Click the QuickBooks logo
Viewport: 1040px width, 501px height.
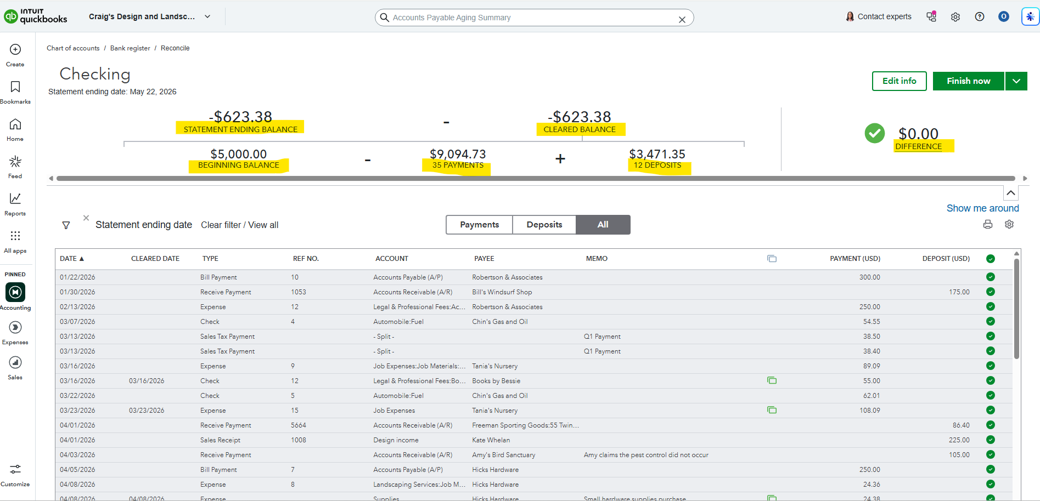(36, 16)
